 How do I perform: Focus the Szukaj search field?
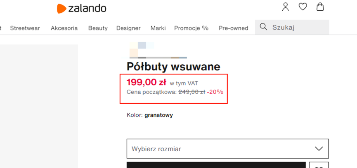point(298,28)
